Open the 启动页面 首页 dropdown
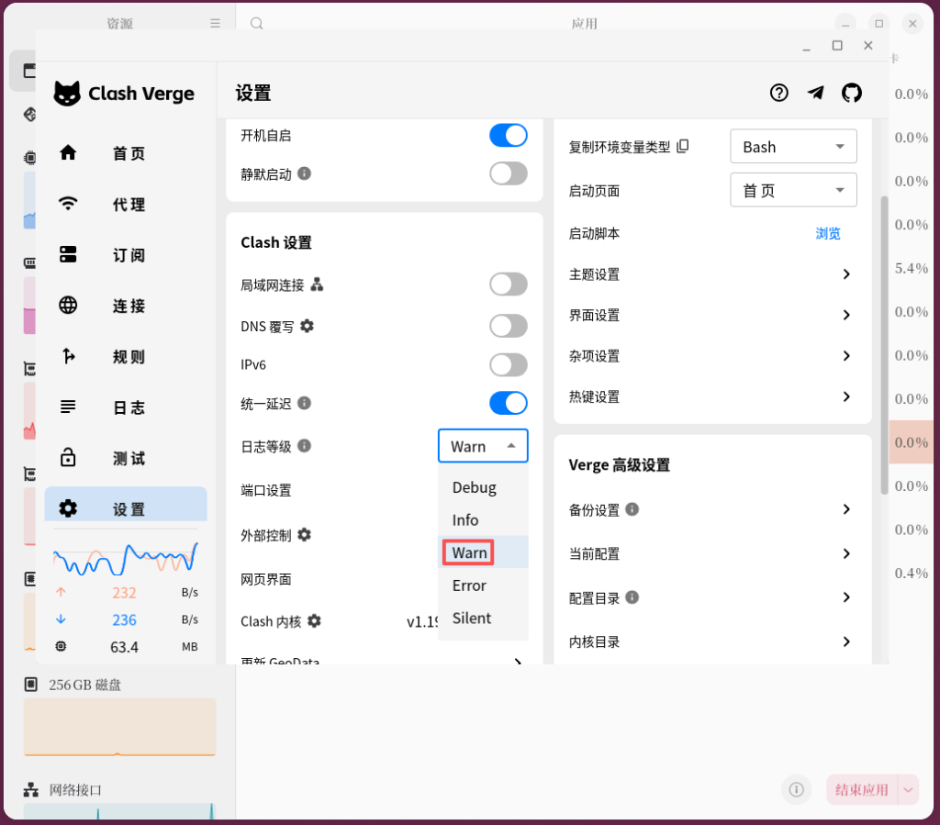The height and width of the screenshot is (825, 940). coord(793,190)
